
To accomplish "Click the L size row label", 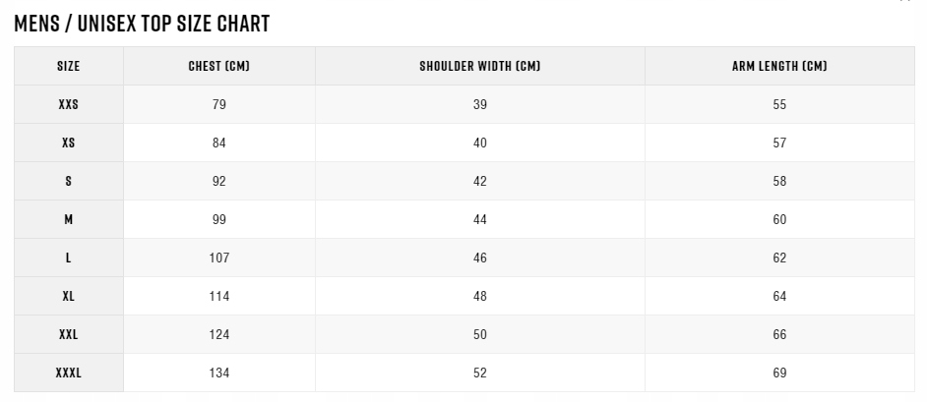I will coord(69,258).
